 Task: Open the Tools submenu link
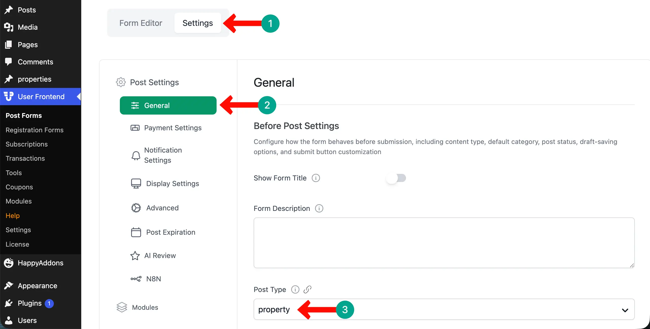pyautogui.click(x=14, y=173)
